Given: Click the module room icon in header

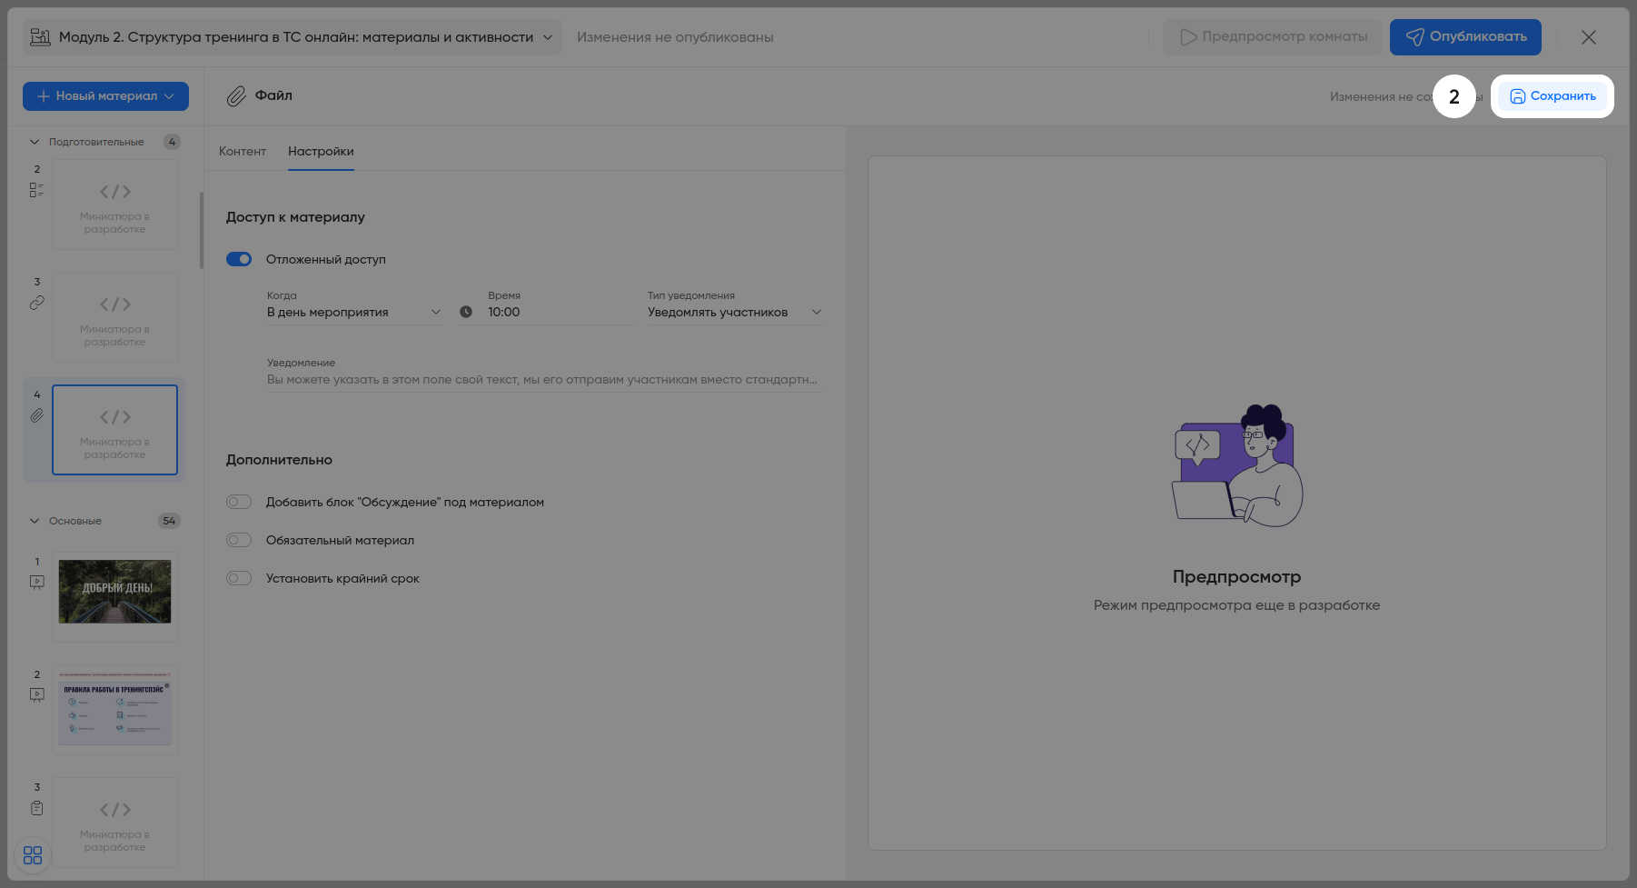Looking at the screenshot, I should point(40,37).
